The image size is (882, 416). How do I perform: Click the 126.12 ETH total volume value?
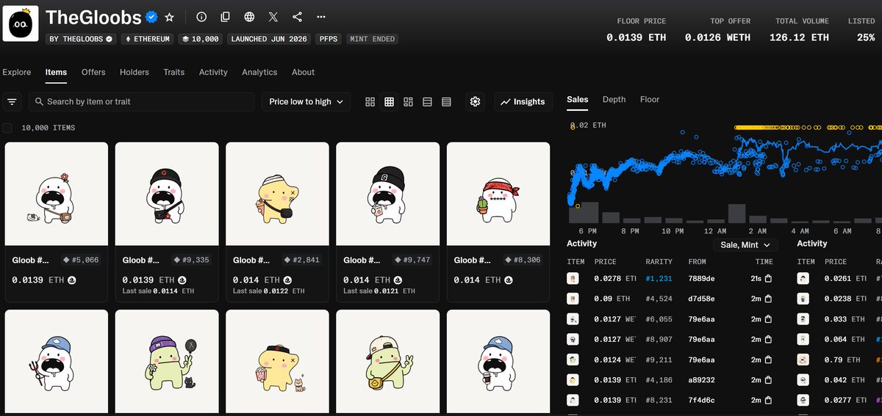[799, 37]
